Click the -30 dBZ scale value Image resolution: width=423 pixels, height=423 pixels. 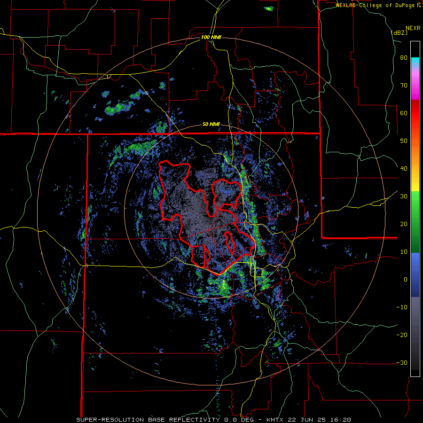click(402, 363)
